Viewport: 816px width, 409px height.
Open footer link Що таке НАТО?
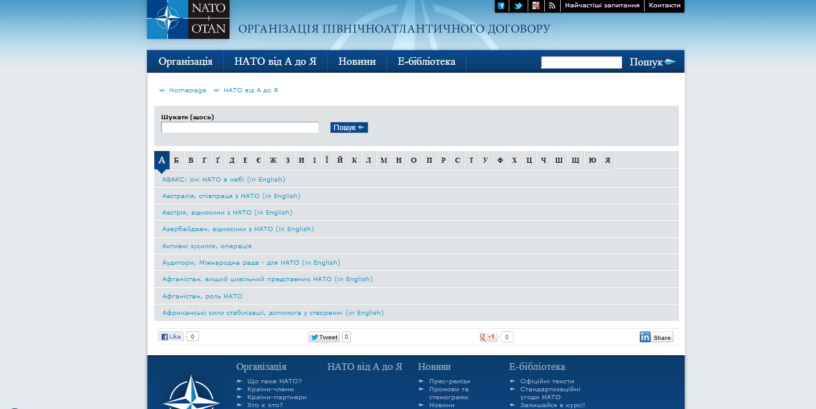tap(274, 381)
